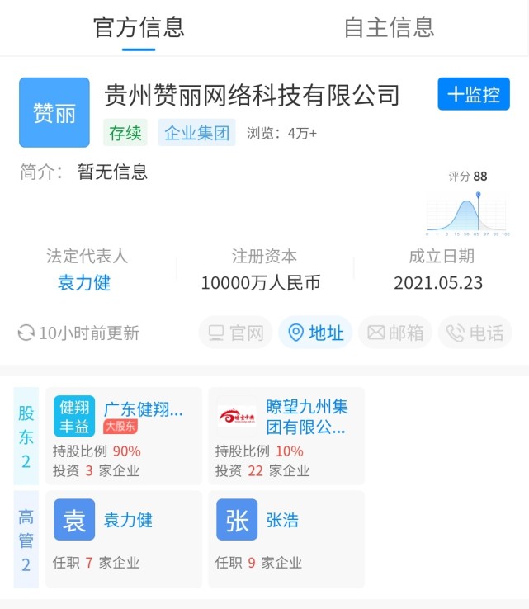
Task: Open executive 张浩 profile link
Action: click(x=282, y=520)
